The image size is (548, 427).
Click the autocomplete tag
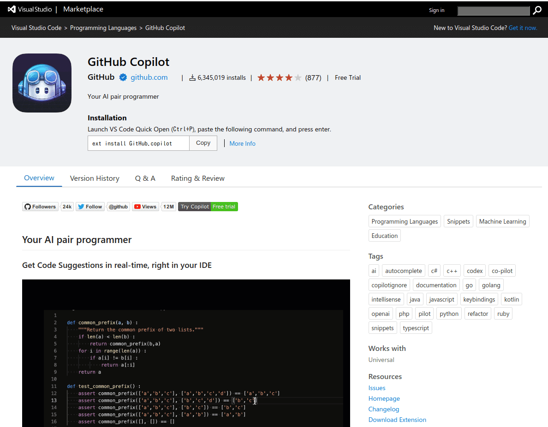pos(403,271)
